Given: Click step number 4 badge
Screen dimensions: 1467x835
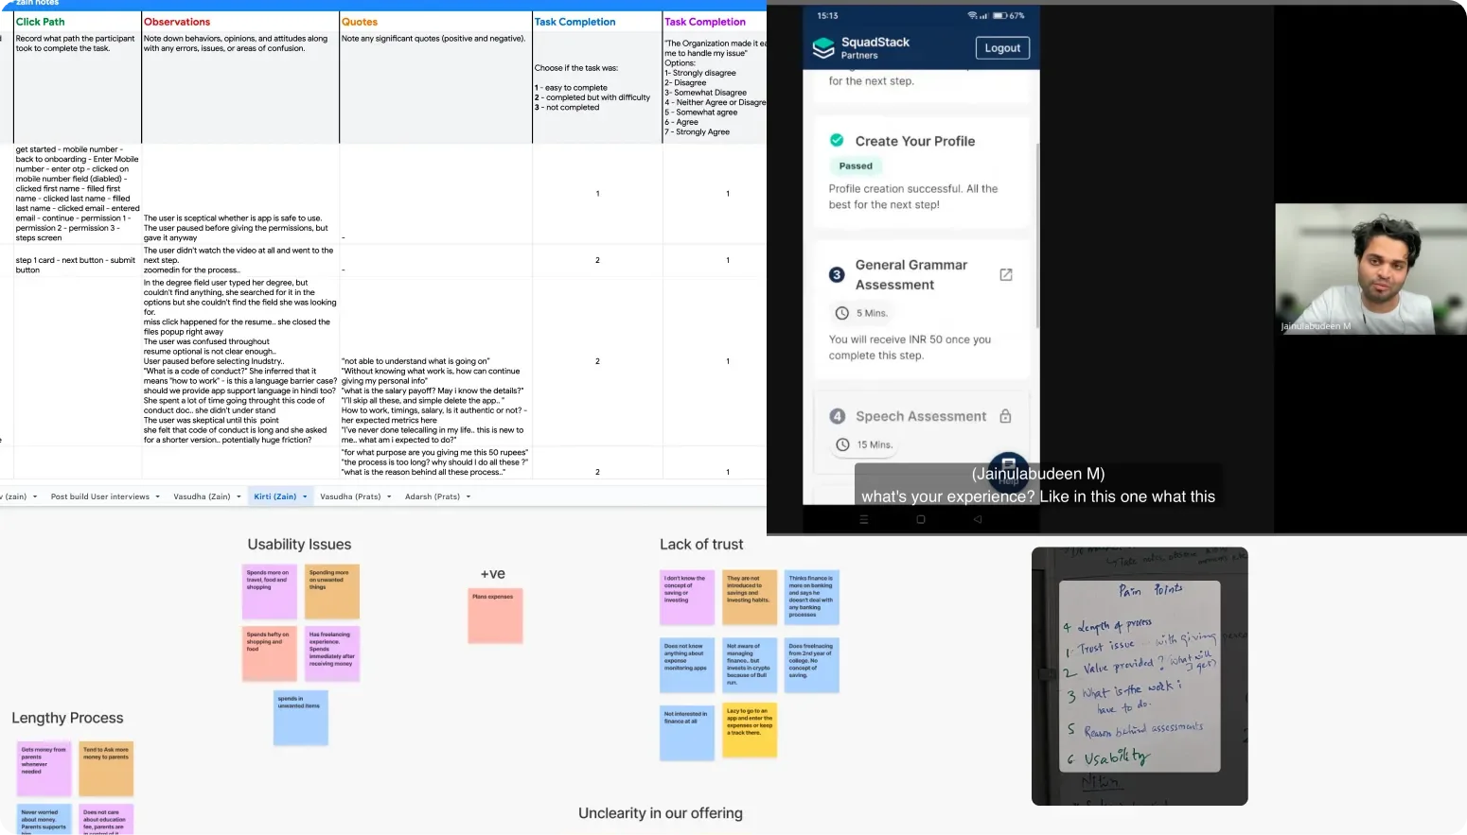Looking at the screenshot, I should 837,416.
